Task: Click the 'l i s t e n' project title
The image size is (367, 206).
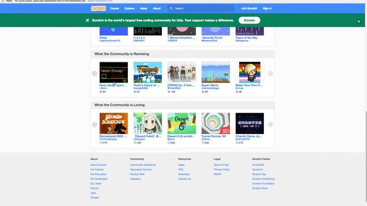Action: tap(139, 38)
